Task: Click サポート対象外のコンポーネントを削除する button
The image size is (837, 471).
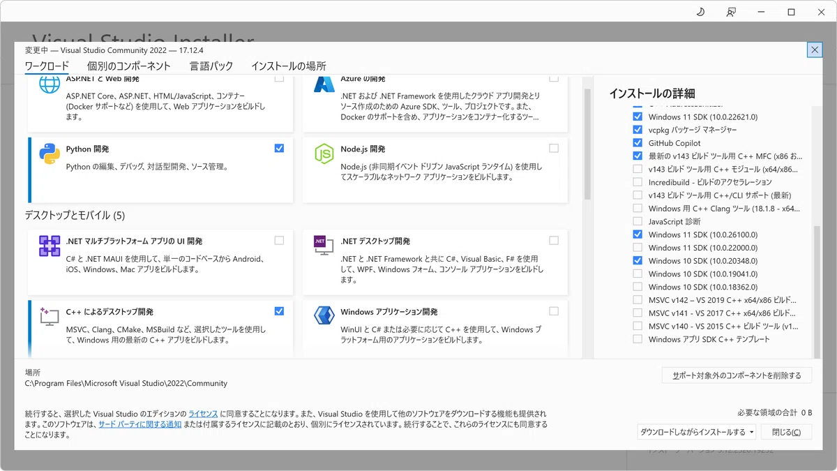Action: click(737, 375)
